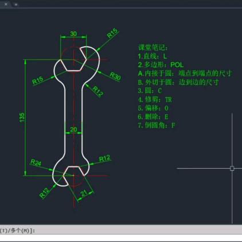Open a new drawing tab with plus
The width and height of the screenshot is (242, 242).
coord(16,4)
